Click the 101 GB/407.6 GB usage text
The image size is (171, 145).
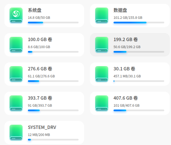[x=126, y=105]
